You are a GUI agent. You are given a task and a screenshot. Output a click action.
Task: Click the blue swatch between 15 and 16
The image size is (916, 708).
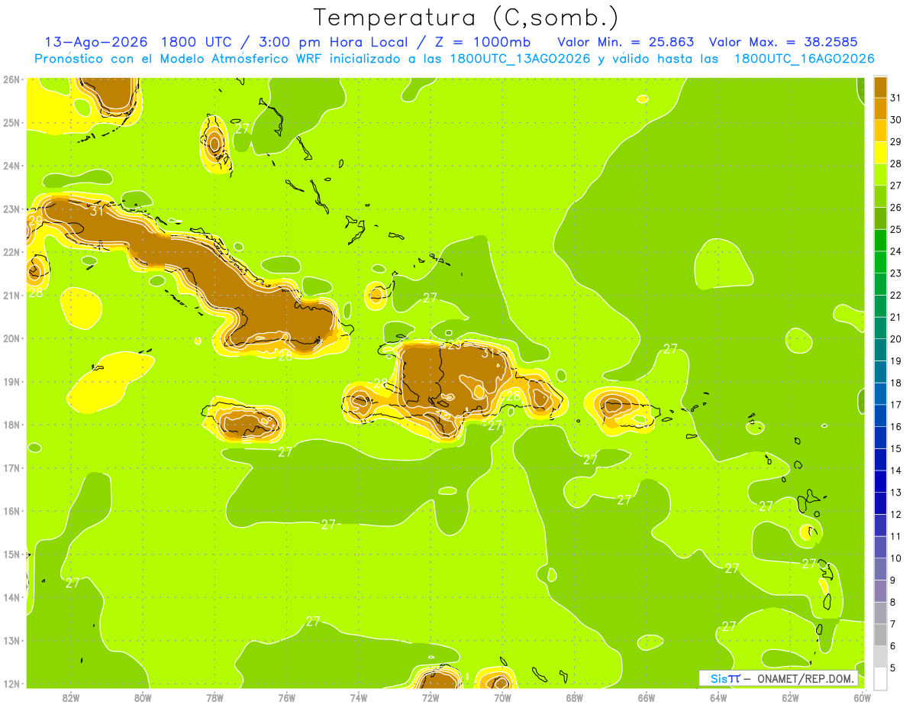coord(880,437)
